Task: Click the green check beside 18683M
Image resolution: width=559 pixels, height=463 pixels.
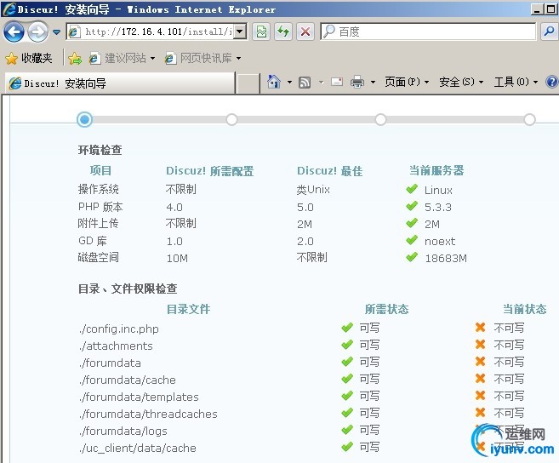Action: (412, 257)
